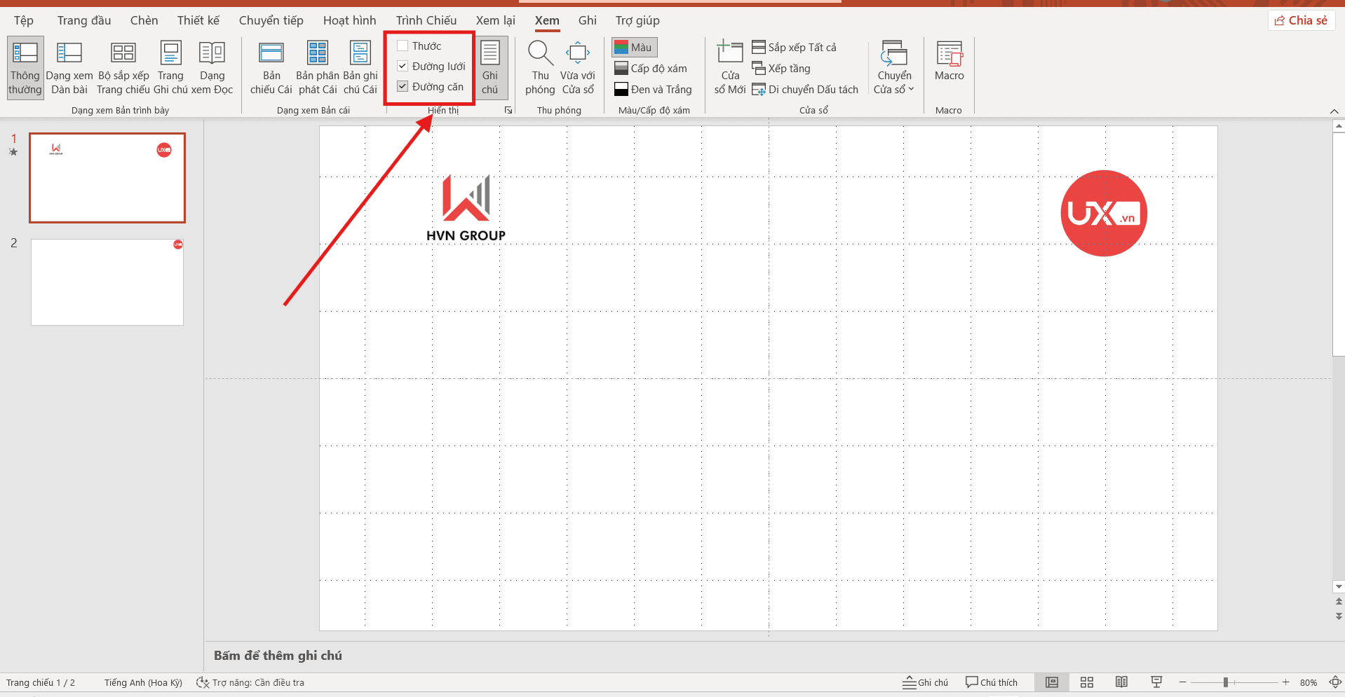Disable the Đường căn guides checkbox

point(403,87)
